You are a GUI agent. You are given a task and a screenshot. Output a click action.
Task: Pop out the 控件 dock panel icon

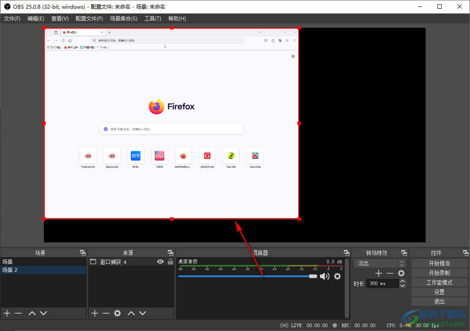click(466, 253)
